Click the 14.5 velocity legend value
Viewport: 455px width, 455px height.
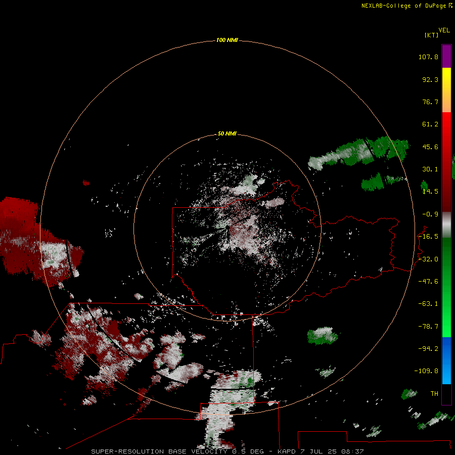[430, 192]
